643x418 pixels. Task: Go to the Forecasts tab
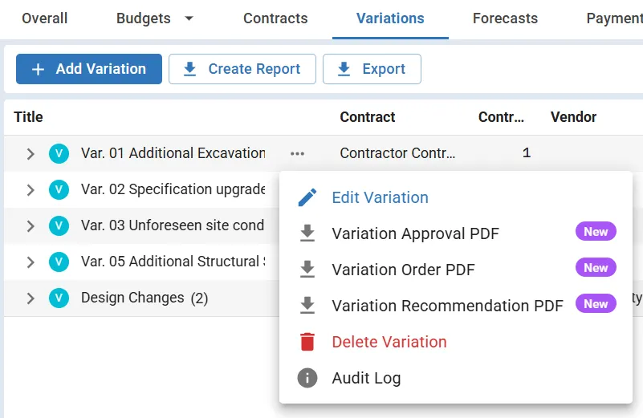point(505,18)
